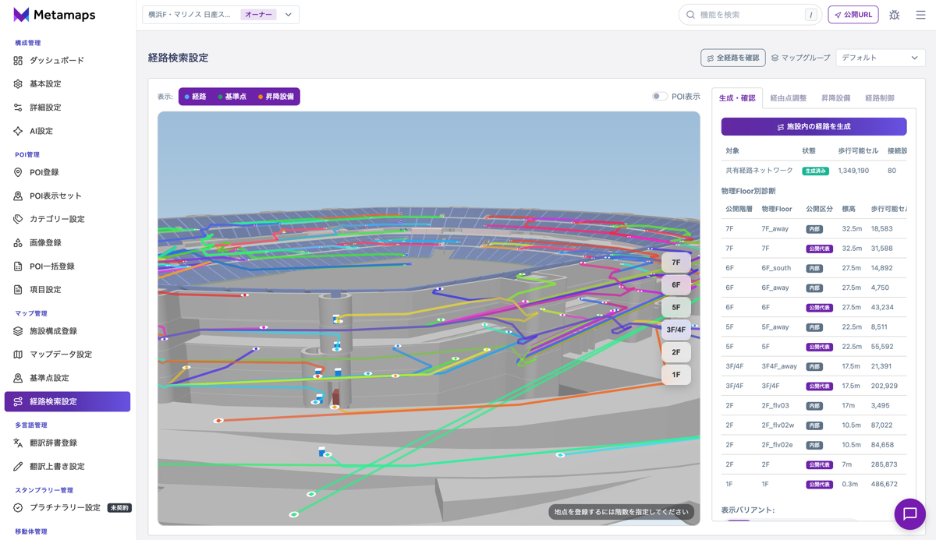
Task: Toggle the 昇降設備 display filter
Action: 276,97
